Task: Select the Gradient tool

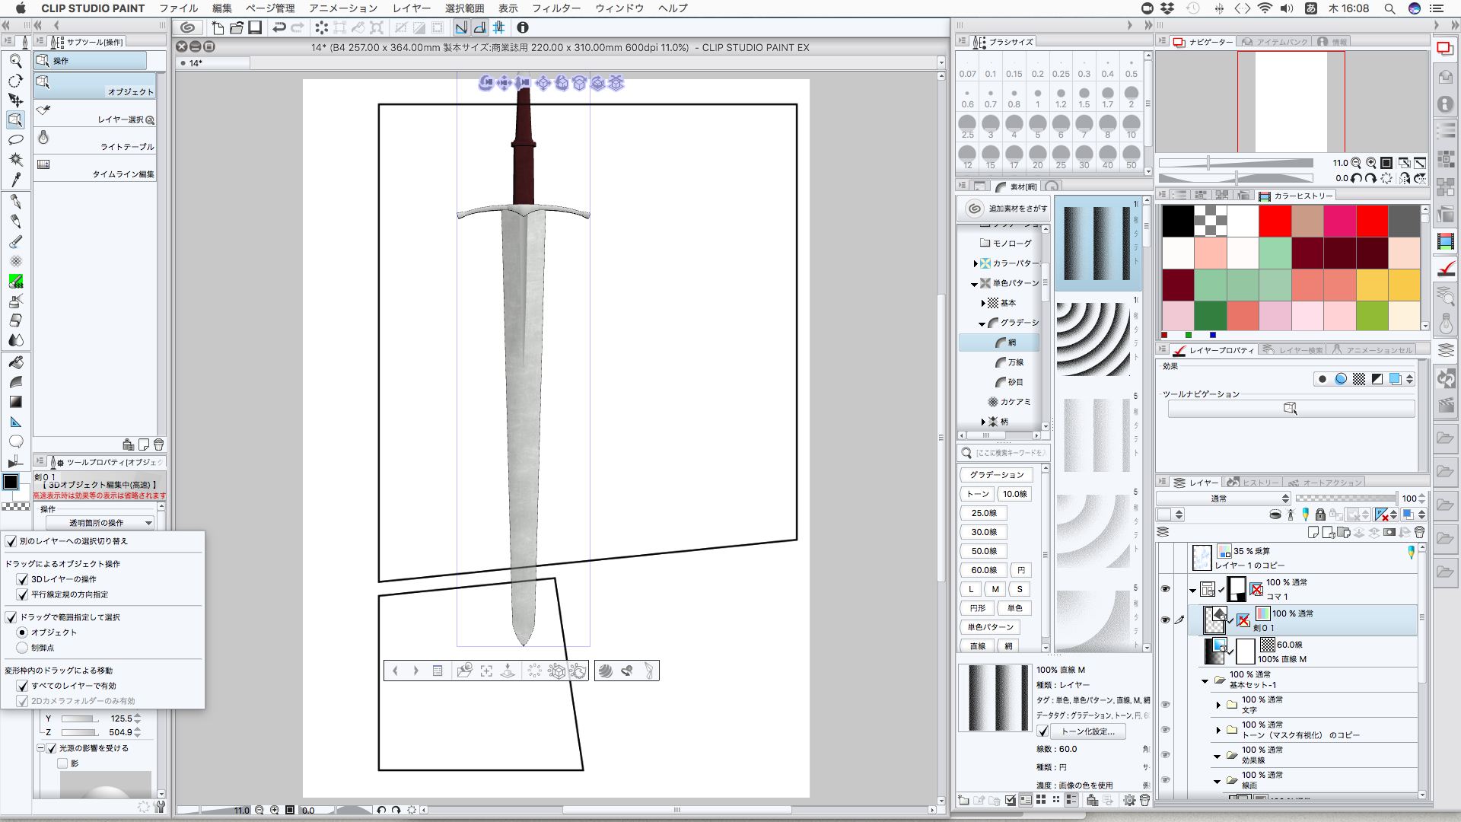Action: tap(15, 402)
